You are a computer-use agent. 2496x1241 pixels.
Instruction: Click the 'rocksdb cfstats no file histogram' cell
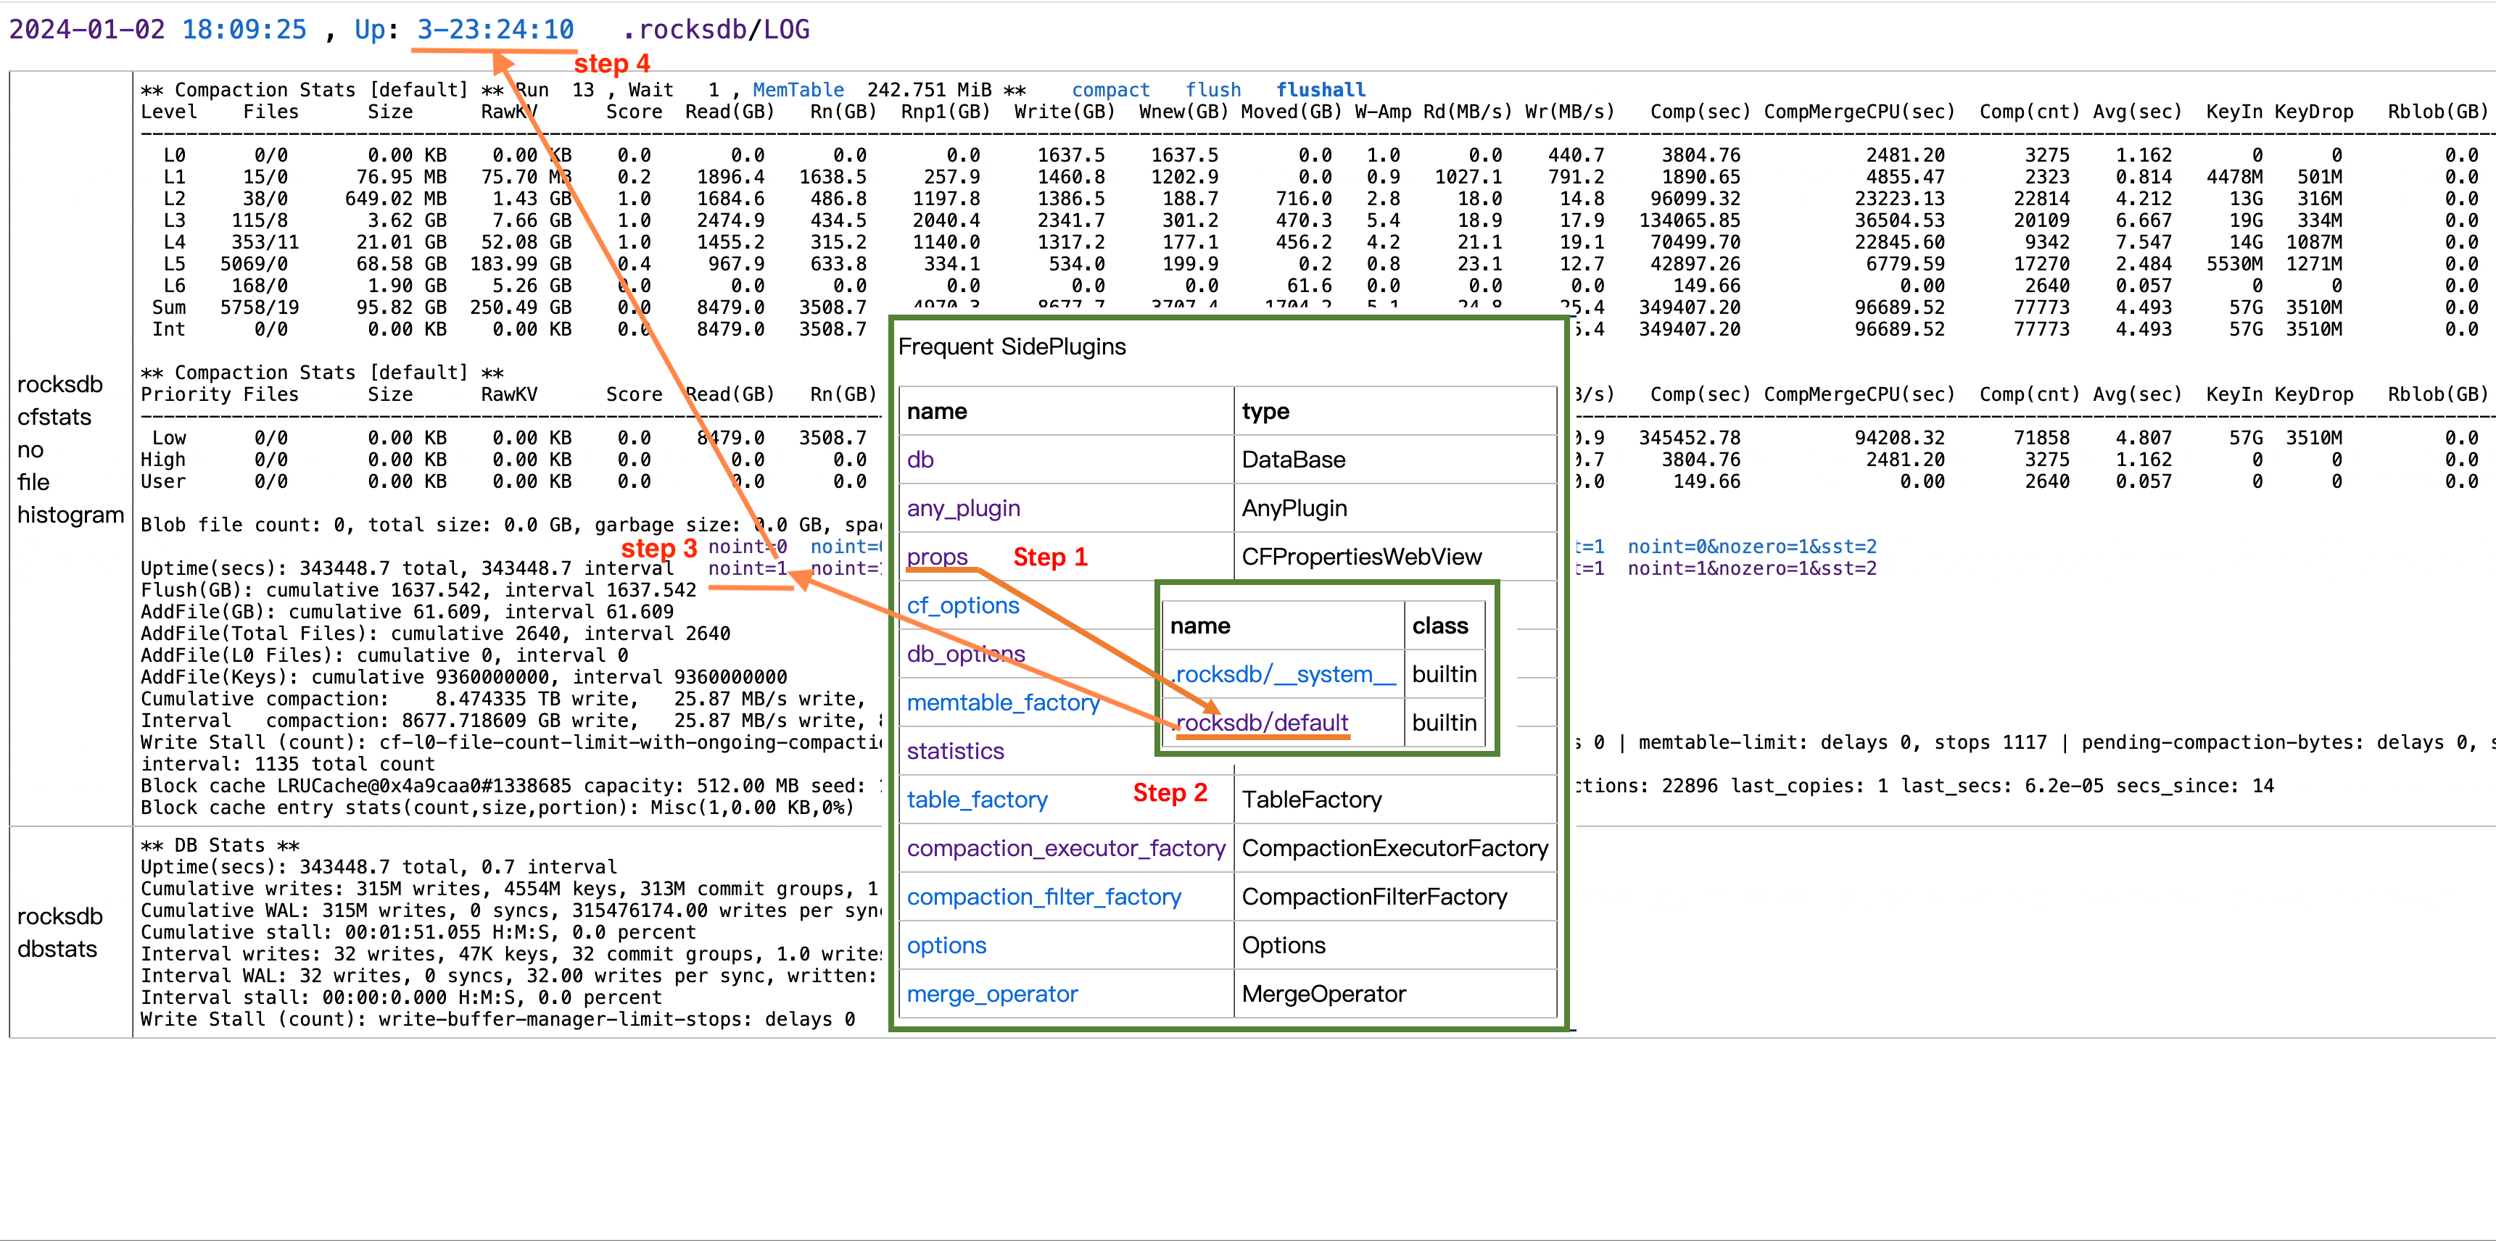[x=71, y=449]
